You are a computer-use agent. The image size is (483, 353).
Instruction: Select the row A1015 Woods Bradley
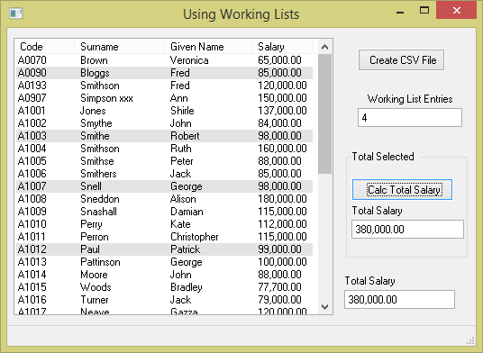click(165, 287)
